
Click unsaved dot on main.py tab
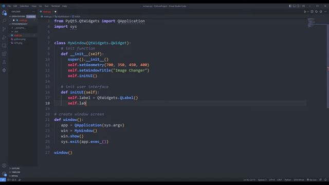[56, 12]
